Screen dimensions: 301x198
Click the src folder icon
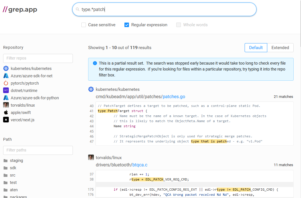point(6,175)
